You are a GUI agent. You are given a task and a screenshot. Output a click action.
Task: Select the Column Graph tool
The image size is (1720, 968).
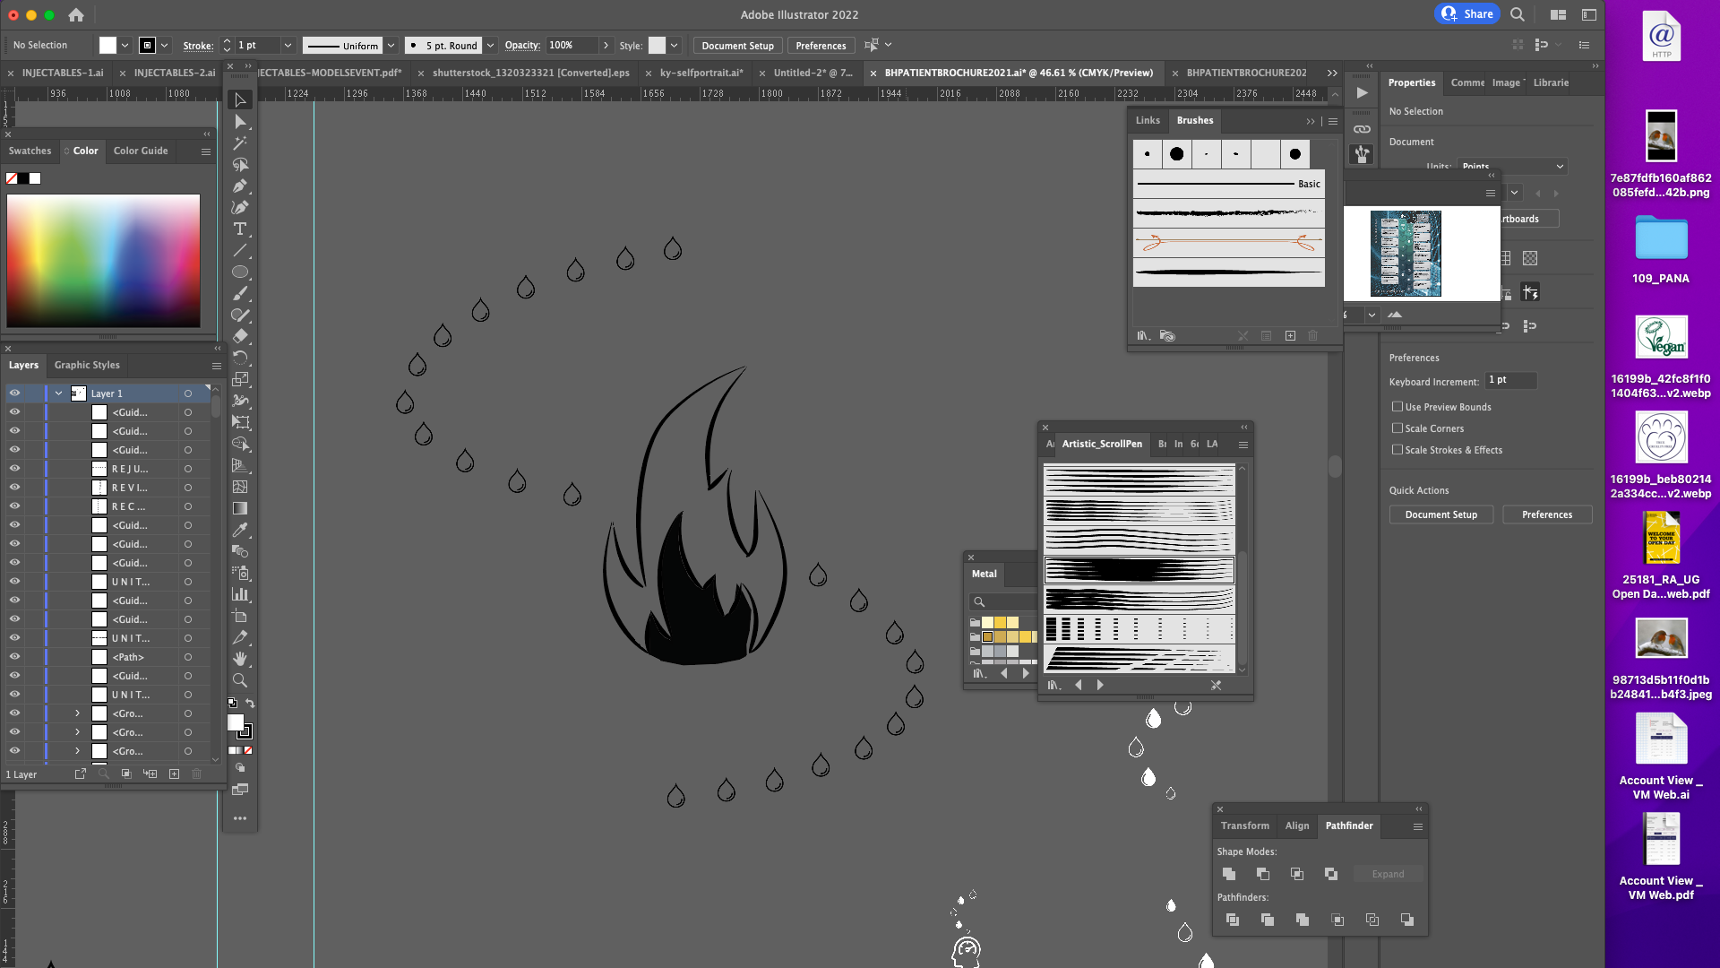pos(240,594)
